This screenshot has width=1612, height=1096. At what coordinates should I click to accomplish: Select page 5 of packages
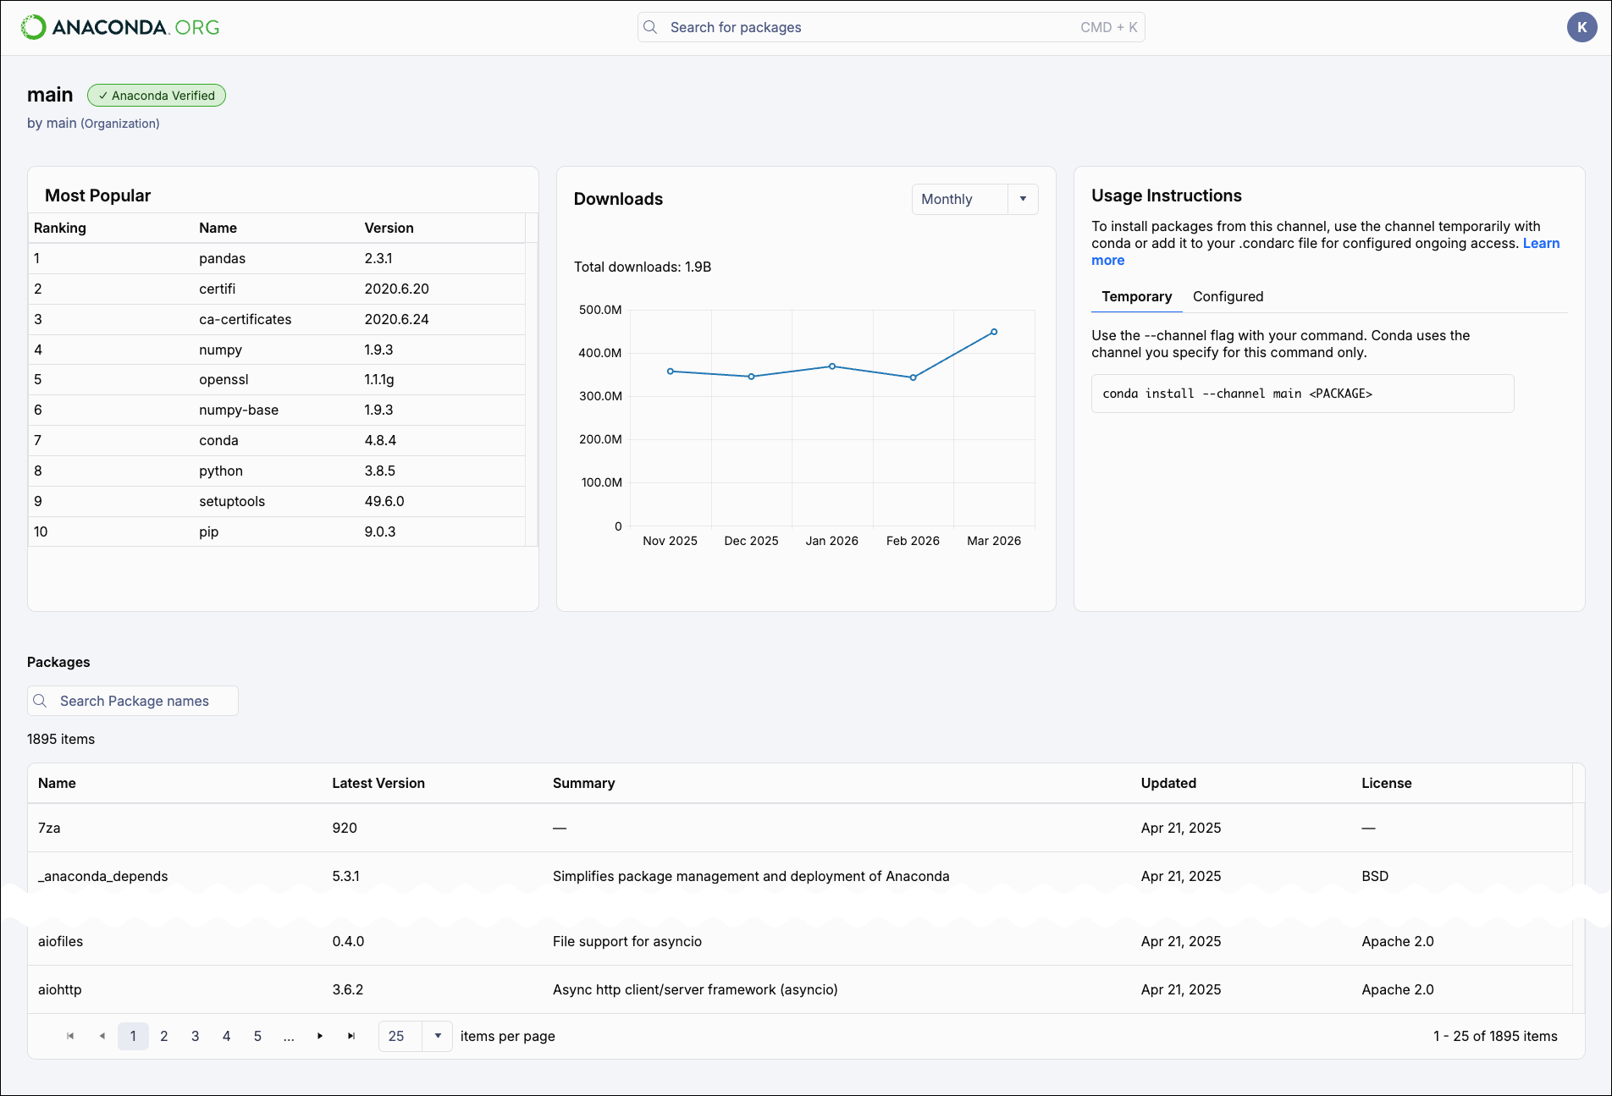pos(258,1036)
